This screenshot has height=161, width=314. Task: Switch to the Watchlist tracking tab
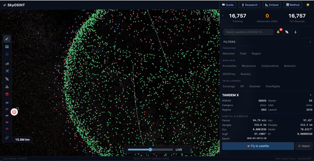(228, 53)
